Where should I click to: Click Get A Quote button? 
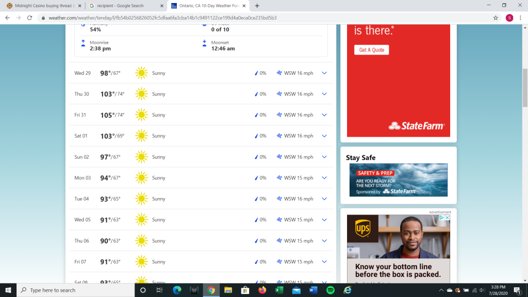click(371, 50)
